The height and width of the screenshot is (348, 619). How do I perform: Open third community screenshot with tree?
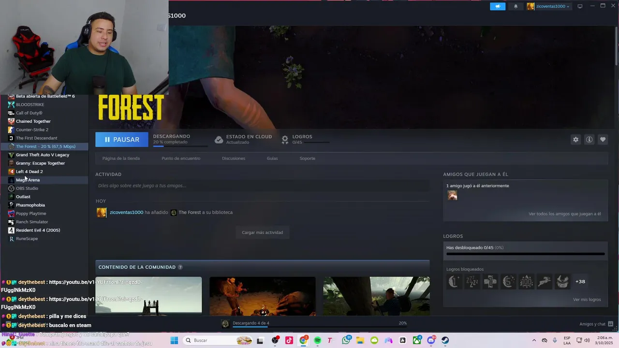pyautogui.click(x=376, y=296)
